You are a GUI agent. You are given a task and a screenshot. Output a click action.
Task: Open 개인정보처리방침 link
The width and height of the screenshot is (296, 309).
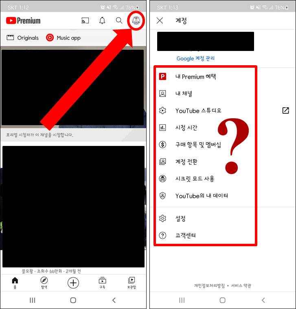pyautogui.click(x=209, y=285)
